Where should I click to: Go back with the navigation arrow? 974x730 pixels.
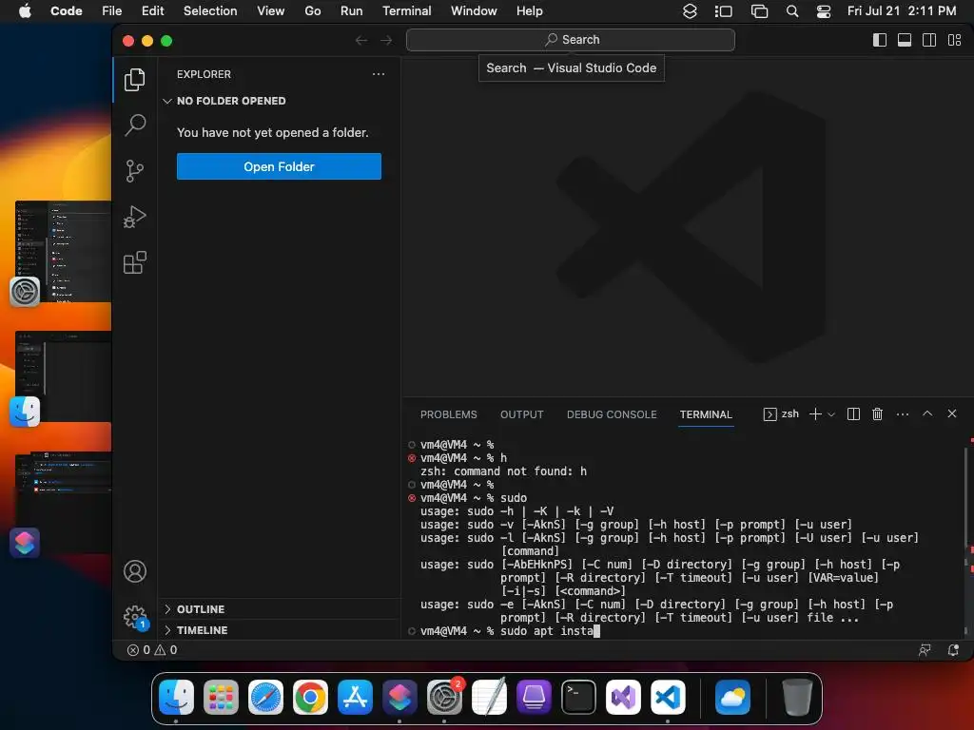tap(360, 40)
